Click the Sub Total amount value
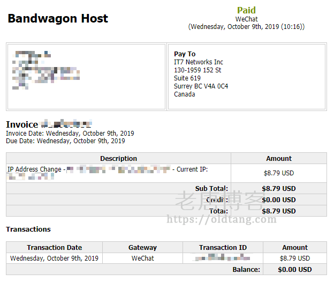Viewport: 334px width, 296px height. pos(278,189)
